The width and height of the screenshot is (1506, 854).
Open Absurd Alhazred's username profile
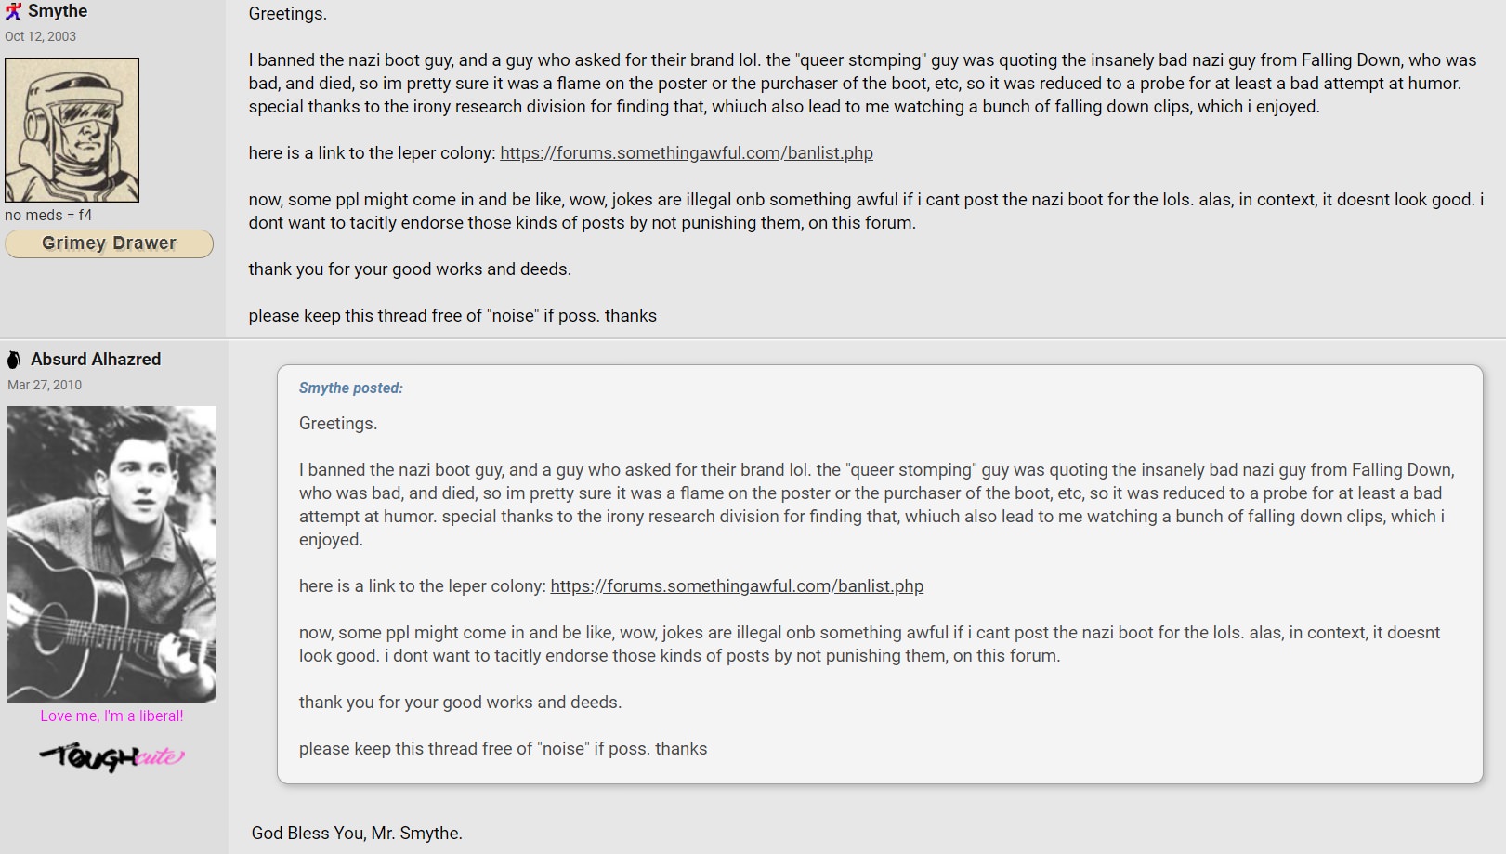[x=96, y=360]
